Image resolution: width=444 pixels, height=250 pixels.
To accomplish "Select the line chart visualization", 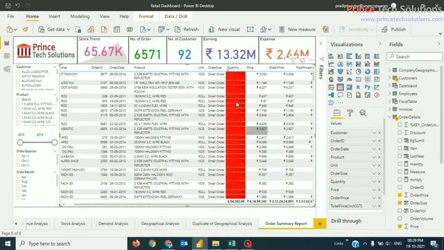I will [x=331, y=64].
